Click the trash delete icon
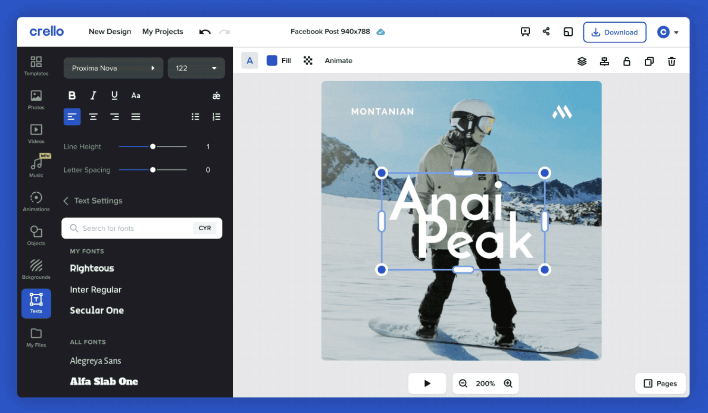Screen dimensions: 708x413 [x=671, y=61]
